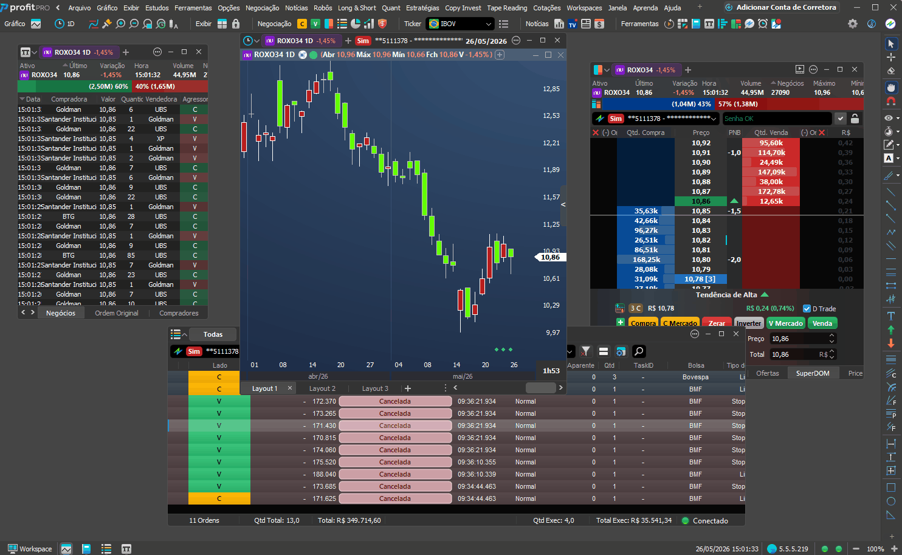The image size is (902, 555).
Task: Open the TV news icon in Notícias toolbar
Action: [x=572, y=24]
